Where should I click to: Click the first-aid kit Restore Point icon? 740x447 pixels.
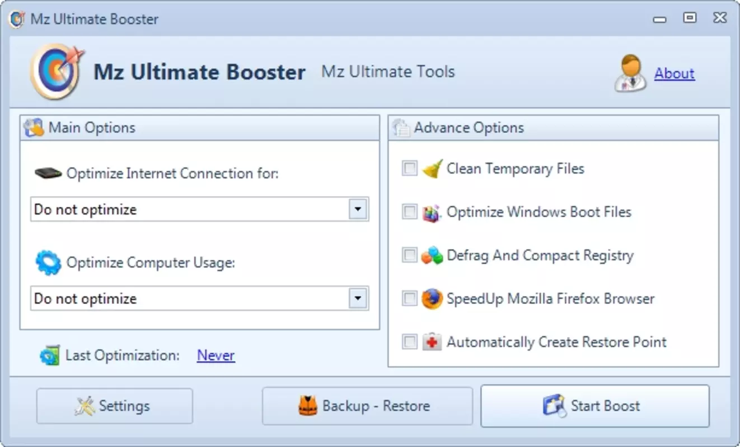pyautogui.click(x=432, y=342)
